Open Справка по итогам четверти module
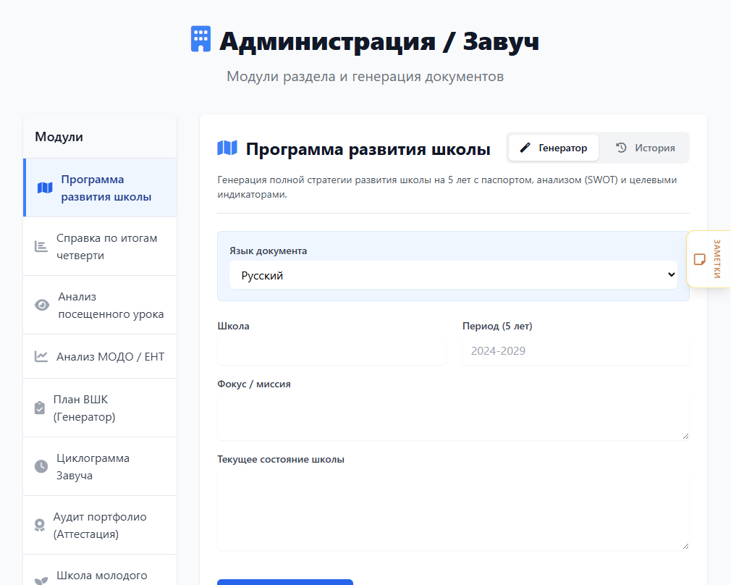Image resolution: width=731 pixels, height=585 pixels. coord(100,246)
